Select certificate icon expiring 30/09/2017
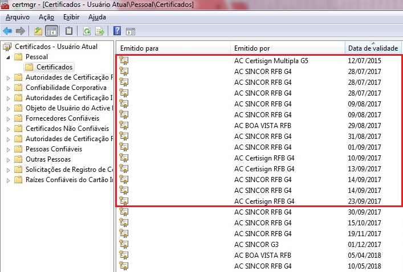The height and width of the screenshot is (272, 403). 124,212
